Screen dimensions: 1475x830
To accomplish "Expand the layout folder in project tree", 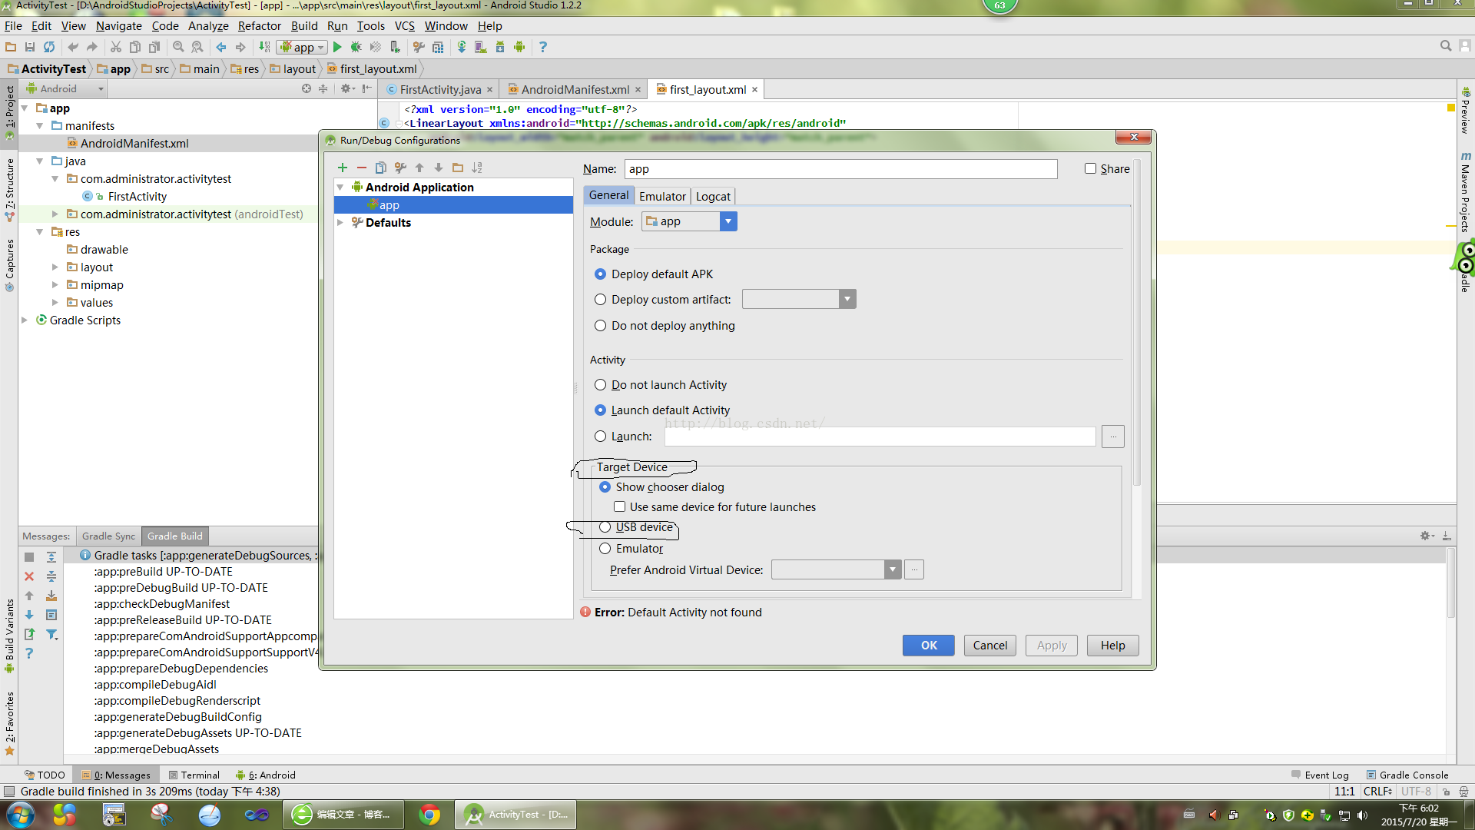I will coord(55,267).
